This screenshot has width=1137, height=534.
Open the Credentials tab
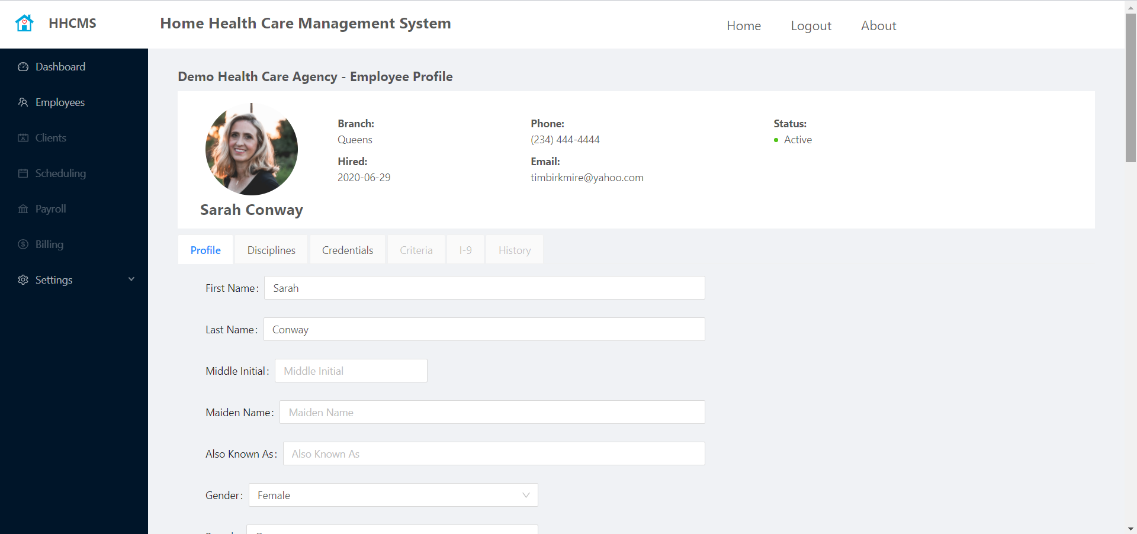pos(348,250)
